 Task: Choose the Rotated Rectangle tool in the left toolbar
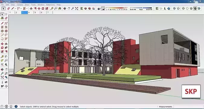(x=6, y=27)
